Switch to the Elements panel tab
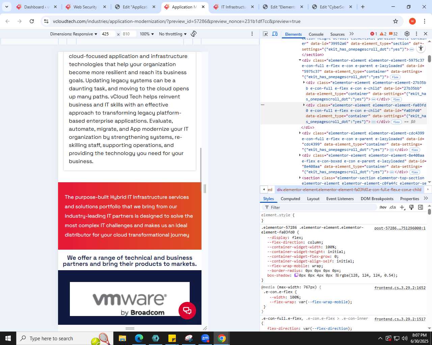432x345 pixels. click(x=293, y=34)
